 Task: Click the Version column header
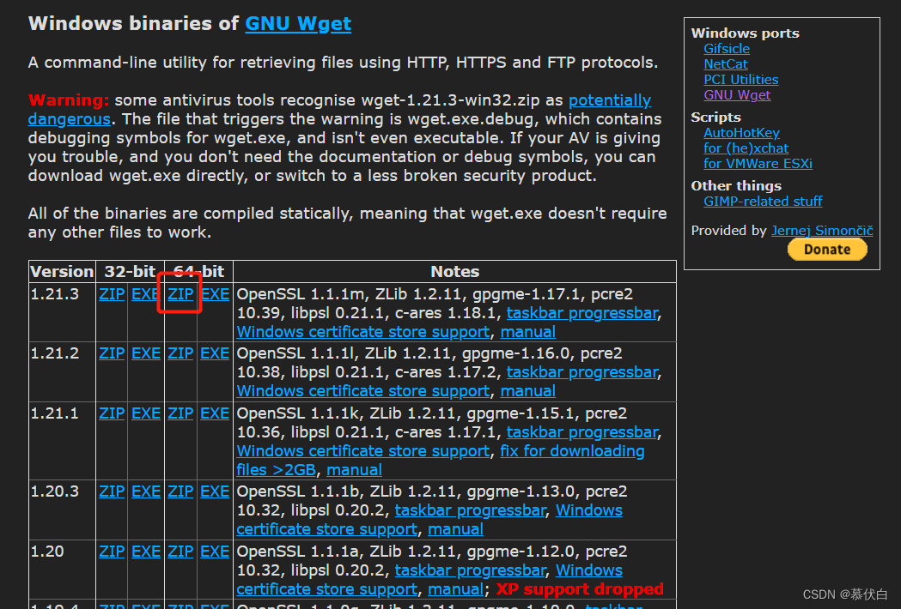tap(62, 272)
